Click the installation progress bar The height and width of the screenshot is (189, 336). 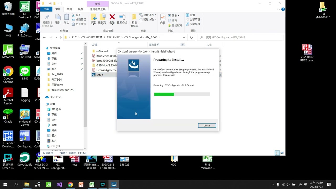pyautogui.click(x=182, y=94)
